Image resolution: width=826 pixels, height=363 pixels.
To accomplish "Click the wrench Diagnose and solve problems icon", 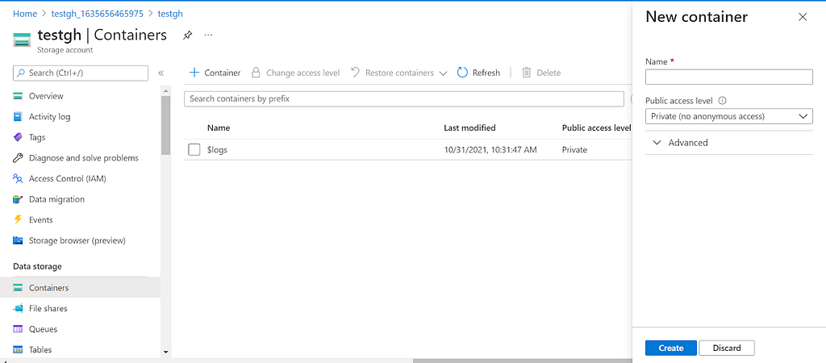I will tap(18, 157).
